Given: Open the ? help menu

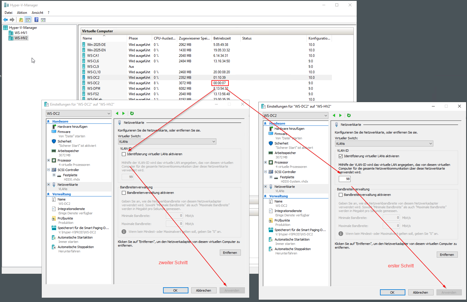Looking at the screenshot, I should [x=48, y=13].
